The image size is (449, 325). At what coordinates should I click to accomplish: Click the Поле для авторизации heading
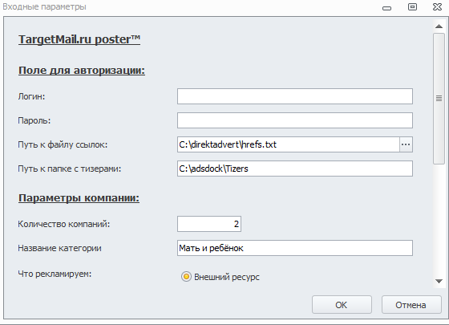(x=82, y=71)
